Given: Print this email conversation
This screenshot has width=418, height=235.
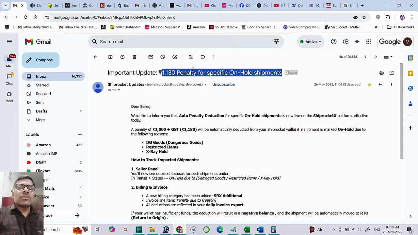Looking at the screenshot, I should [381, 73].
